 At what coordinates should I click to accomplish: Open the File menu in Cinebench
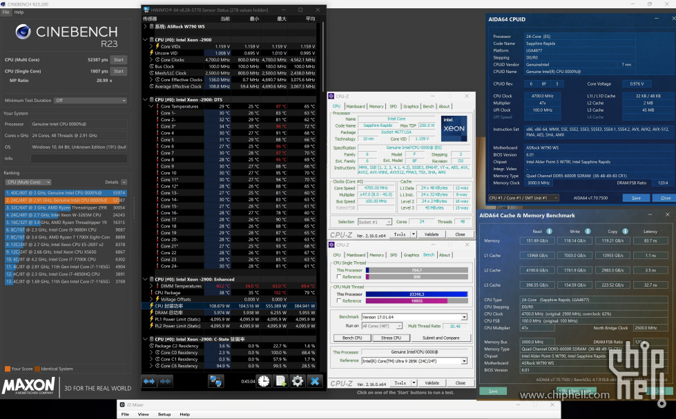6,12
